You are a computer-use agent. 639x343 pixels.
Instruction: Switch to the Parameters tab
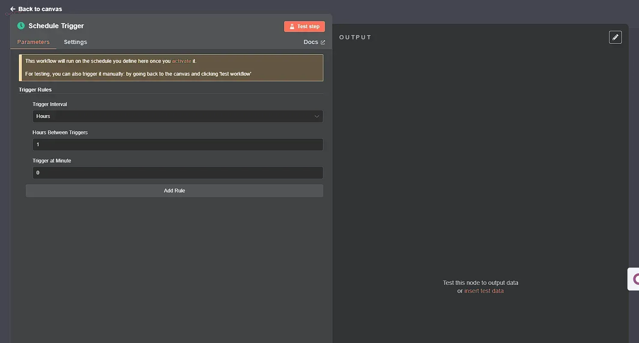(x=33, y=42)
